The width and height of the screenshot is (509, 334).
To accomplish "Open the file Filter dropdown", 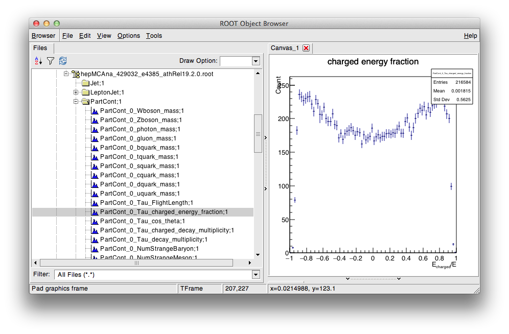I will [x=256, y=275].
